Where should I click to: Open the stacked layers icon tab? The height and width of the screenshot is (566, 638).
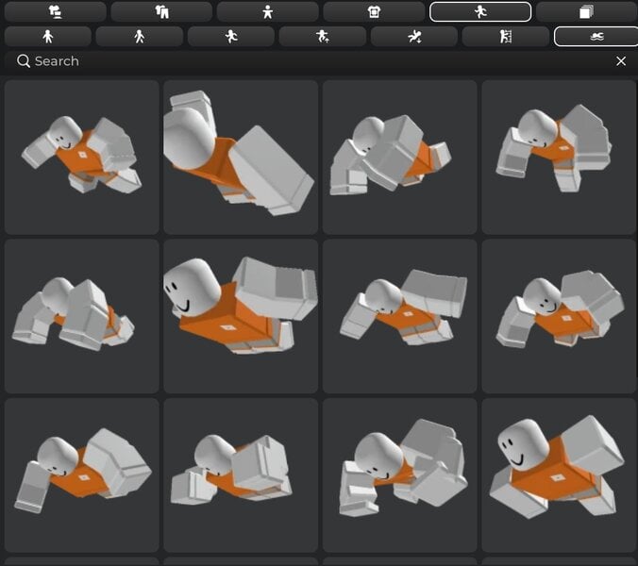tap(586, 11)
